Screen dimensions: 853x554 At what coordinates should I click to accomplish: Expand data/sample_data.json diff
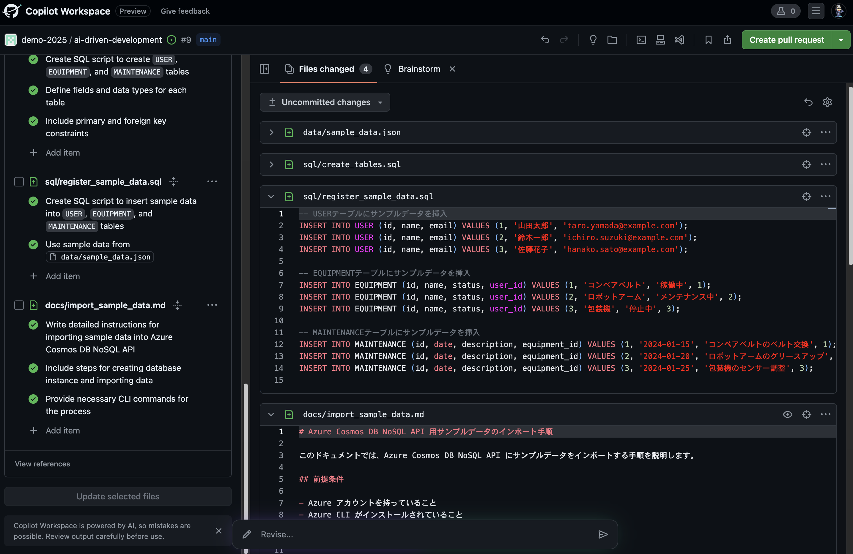pyautogui.click(x=271, y=132)
